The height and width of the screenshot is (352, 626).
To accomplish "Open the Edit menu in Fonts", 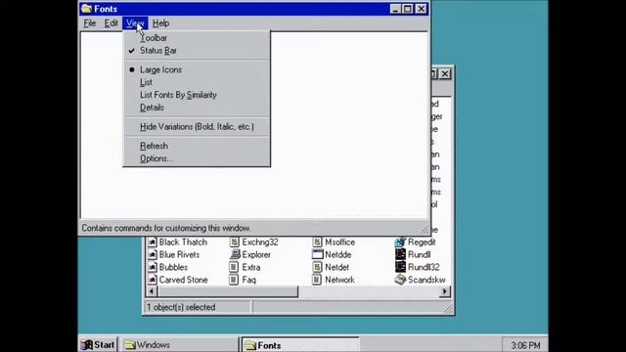I will tap(111, 23).
